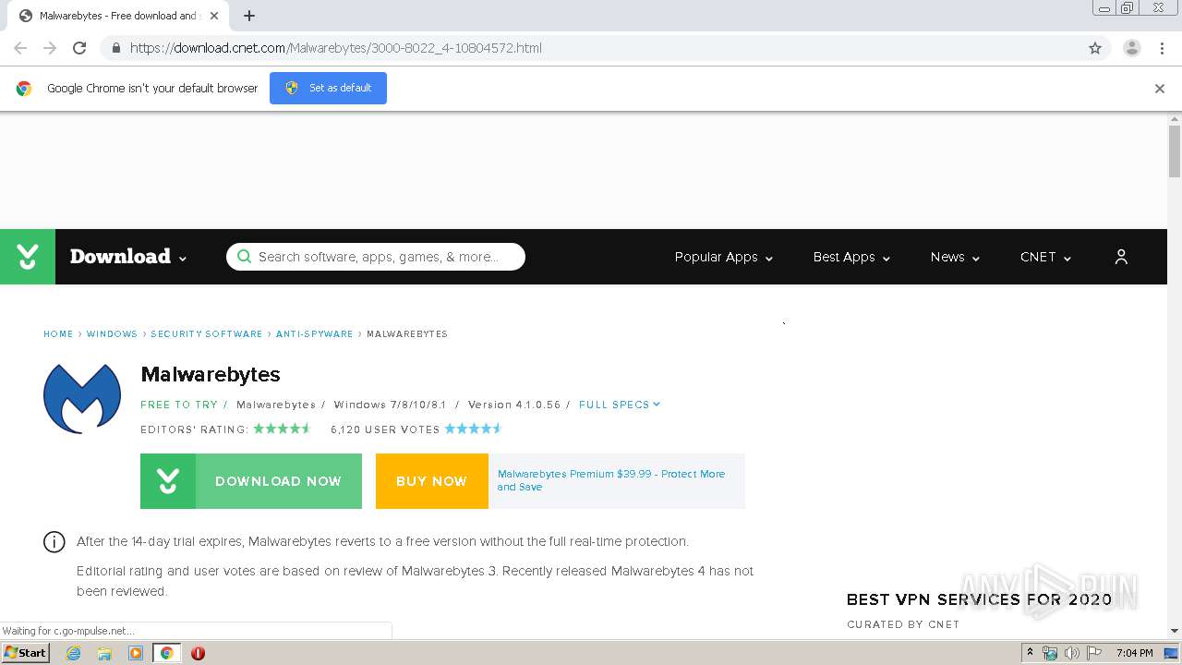The height and width of the screenshot is (665, 1182).
Task: Go to ANTI-SPYWARE breadcrumb
Action: pyautogui.click(x=315, y=334)
